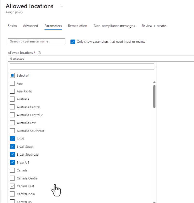This screenshot has height=203, width=194.
Task: Open the Basics tab
Action: tap(12, 26)
